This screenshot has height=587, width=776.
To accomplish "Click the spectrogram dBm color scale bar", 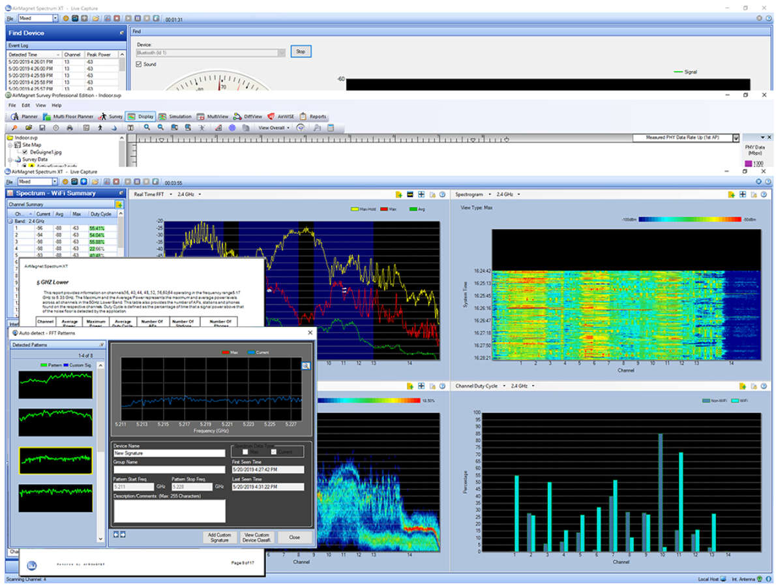I will 689,219.
